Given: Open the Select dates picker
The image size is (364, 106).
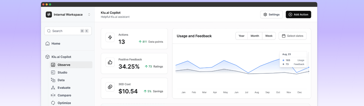Looking at the screenshot, I should [293, 36].
